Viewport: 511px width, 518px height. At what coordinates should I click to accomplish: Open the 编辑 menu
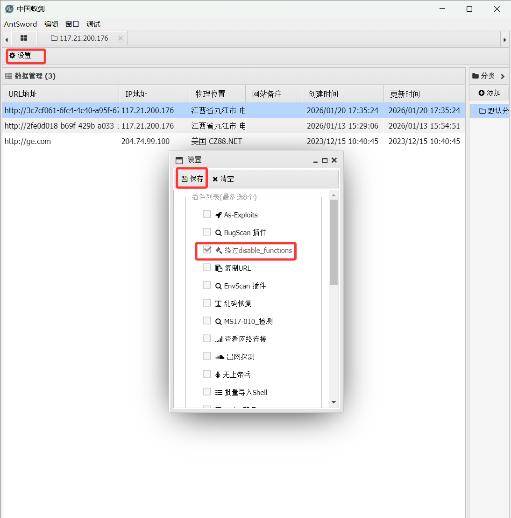(51, 24)
